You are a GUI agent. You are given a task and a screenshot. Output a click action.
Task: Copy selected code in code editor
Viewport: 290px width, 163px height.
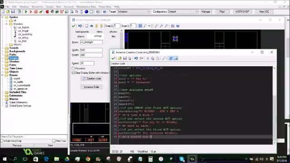[153, 58]
